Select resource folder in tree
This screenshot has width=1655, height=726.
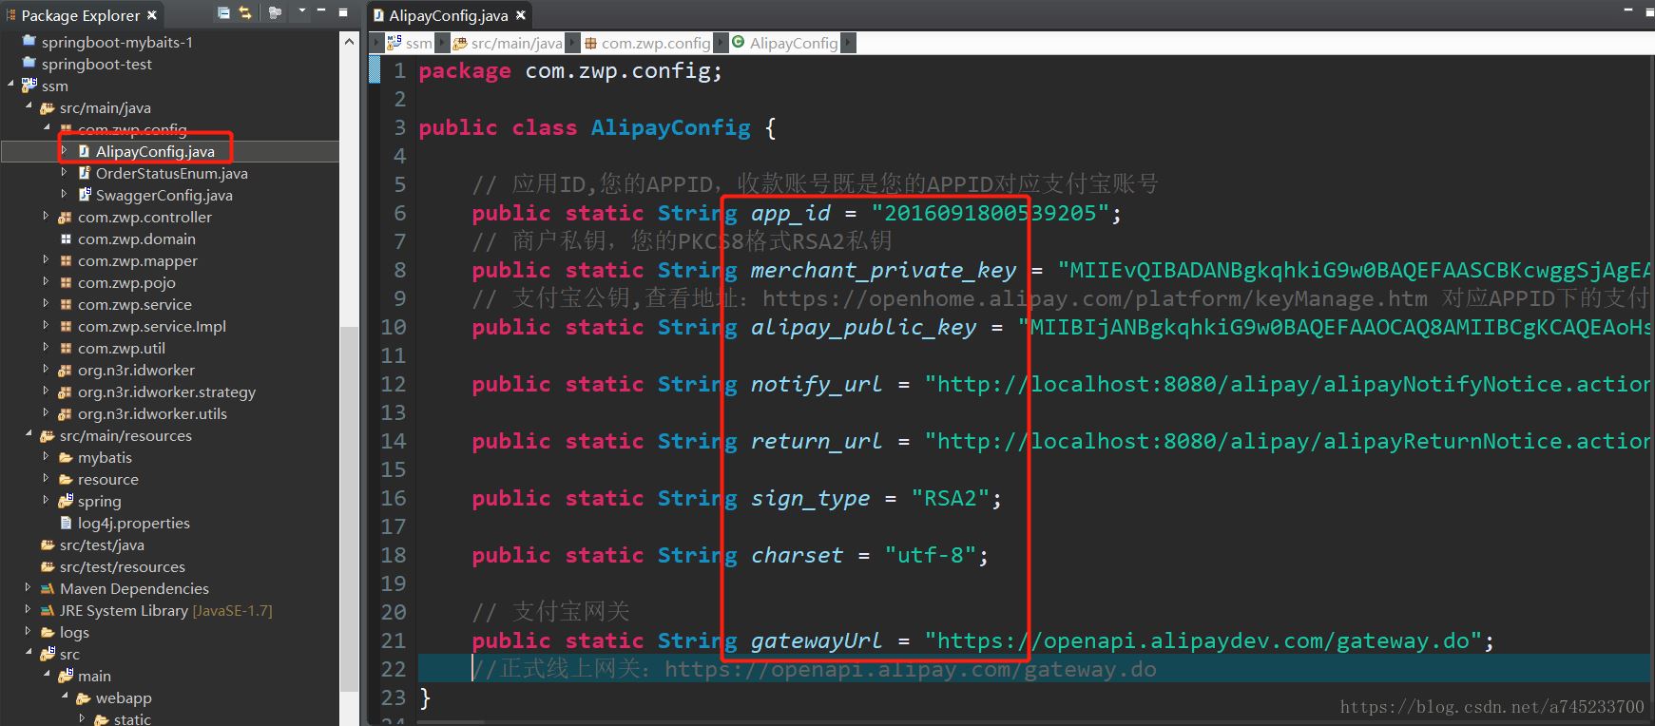(107, 479)
